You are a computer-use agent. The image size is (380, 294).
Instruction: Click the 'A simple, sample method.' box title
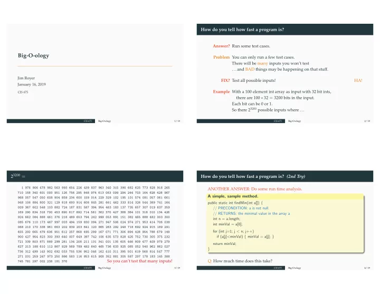tap(233, 196)
